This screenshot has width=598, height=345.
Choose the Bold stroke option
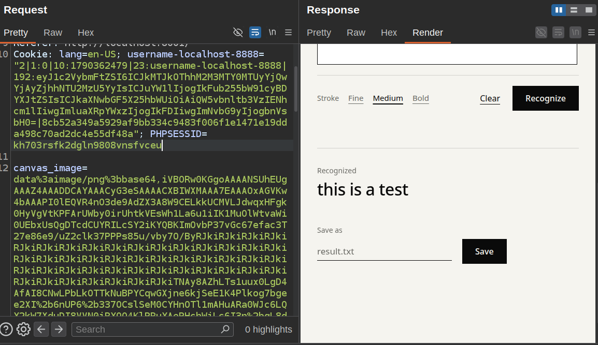(421, 98)
